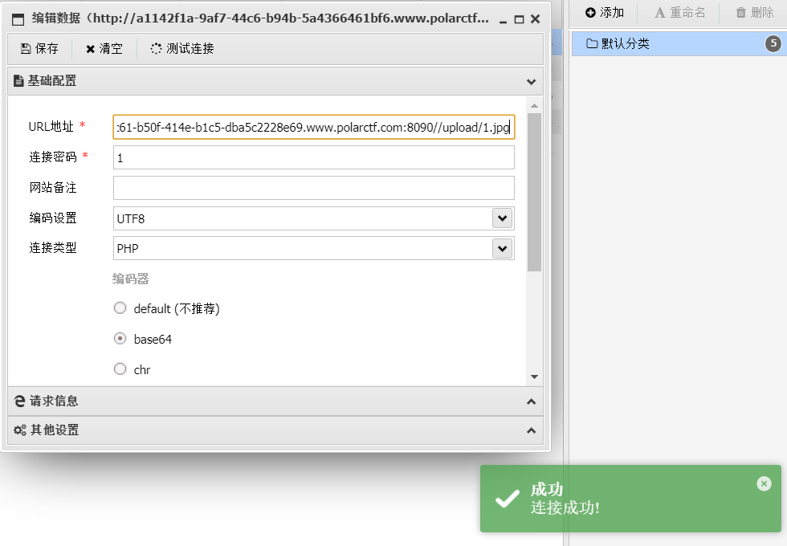Dismiss the 连接成功 notification close icon
This screenshot has height=546, width=787.
764,483
